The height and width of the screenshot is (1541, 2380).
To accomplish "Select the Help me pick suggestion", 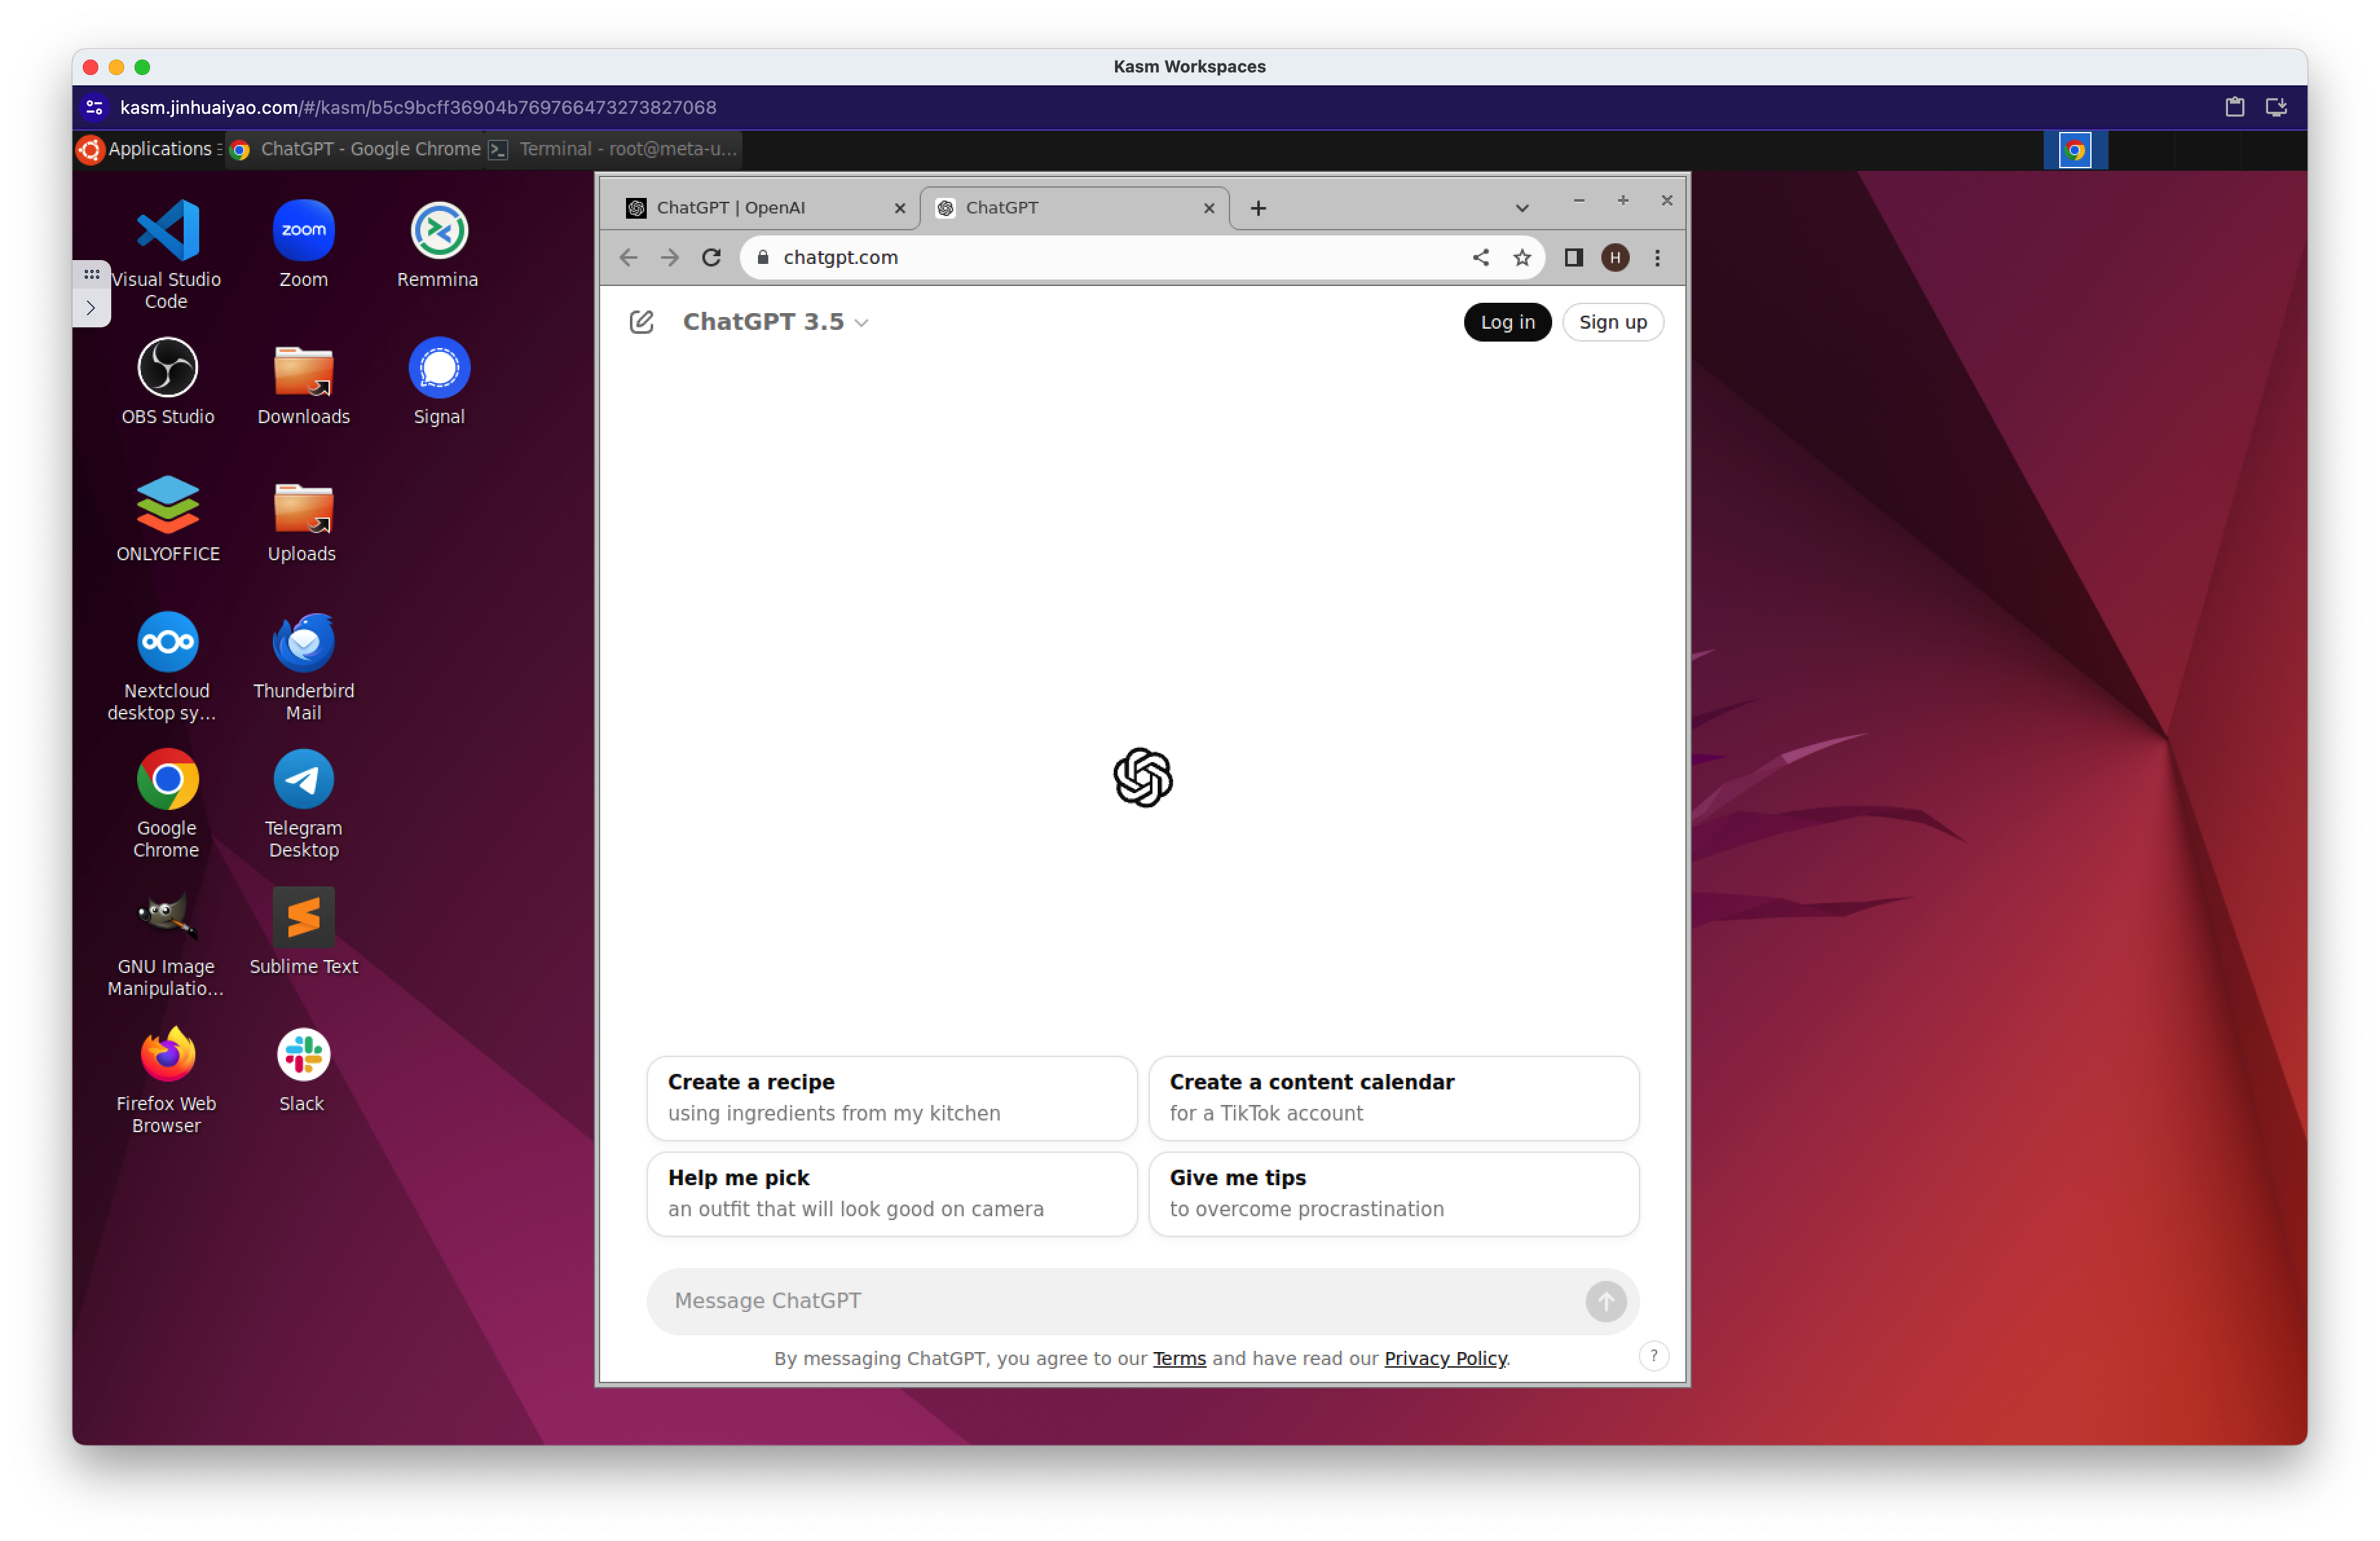I will 891,1194.
